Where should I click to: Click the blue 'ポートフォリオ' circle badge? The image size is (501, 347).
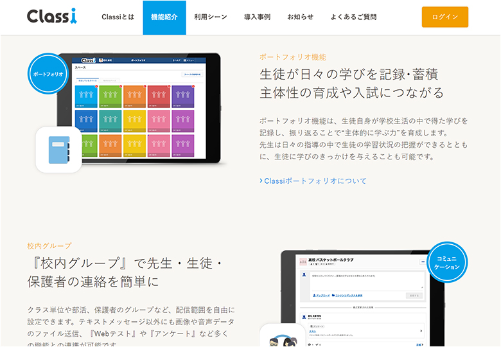[x=48, y=74]
